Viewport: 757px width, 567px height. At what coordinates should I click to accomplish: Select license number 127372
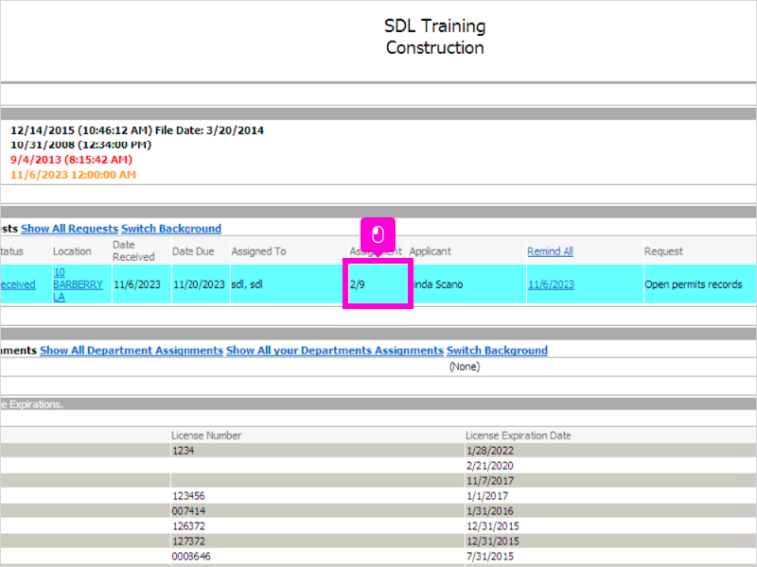(188, 541)
